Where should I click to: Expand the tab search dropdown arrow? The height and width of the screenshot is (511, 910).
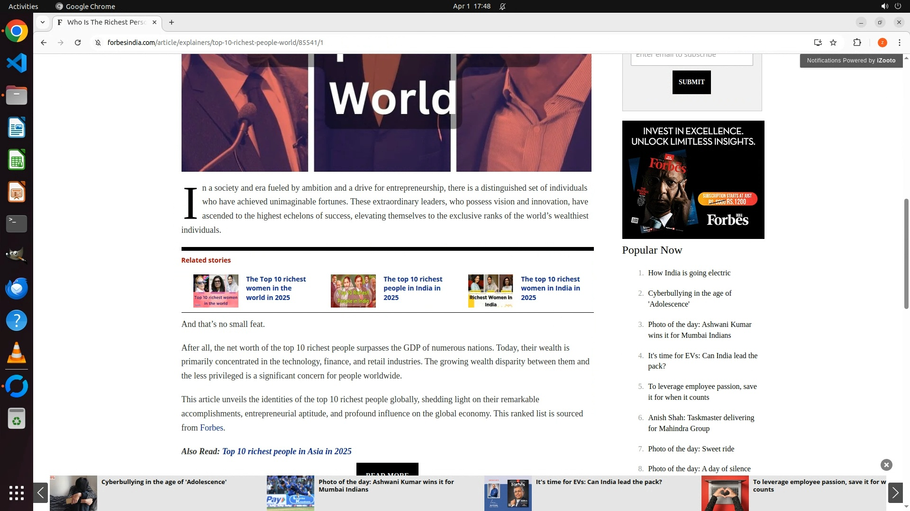click(43, 22)
